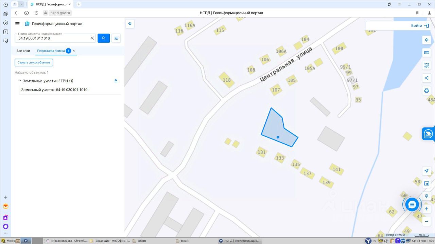The image size is (435, 244).
Task: Collapse the Земельные участки ЕГРН group
Action: [19, 81]
